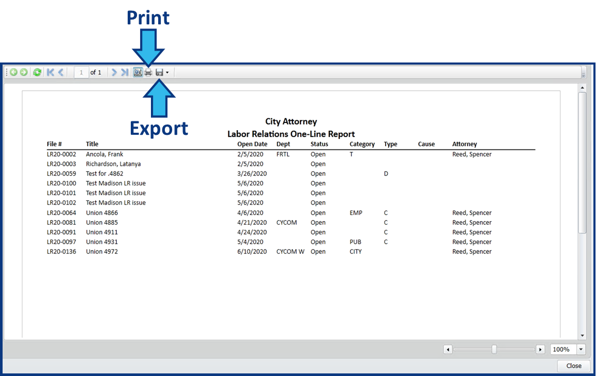The width and height of the screenshot is (596, 376).
Task: Click the title Union 4866
Action: pyautogui.click(x=102, y=213)
